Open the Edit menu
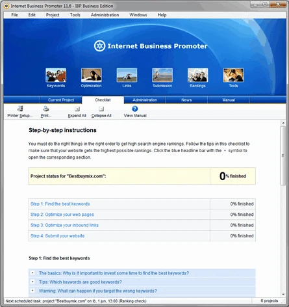The image size is (289, 307). tap(32, 15)
